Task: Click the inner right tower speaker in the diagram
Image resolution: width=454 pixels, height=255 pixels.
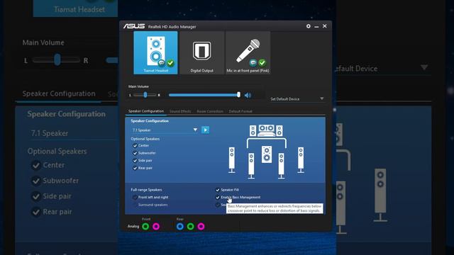Action: 281,166
